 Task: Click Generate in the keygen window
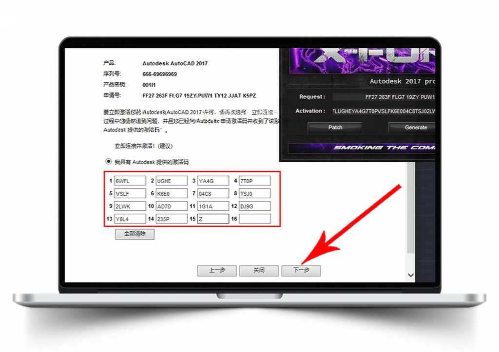(412, 128)
